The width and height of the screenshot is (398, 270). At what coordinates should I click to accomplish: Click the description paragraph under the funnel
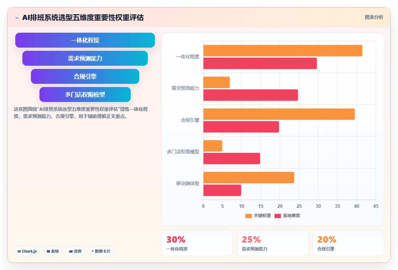pos(81,113)
